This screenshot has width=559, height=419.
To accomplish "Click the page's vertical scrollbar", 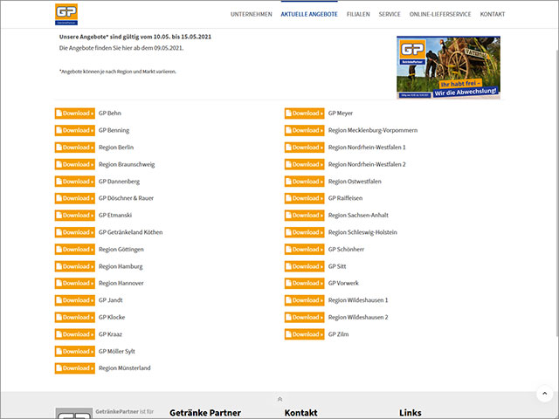I will point(557,192).
